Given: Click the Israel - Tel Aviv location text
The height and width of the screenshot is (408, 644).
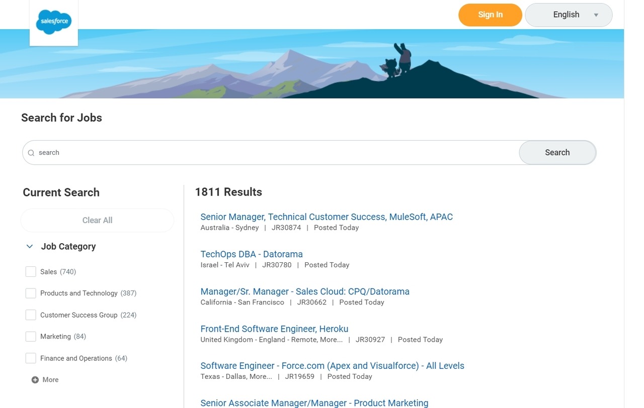Looking at the screenshot, I should pos(225,265).
